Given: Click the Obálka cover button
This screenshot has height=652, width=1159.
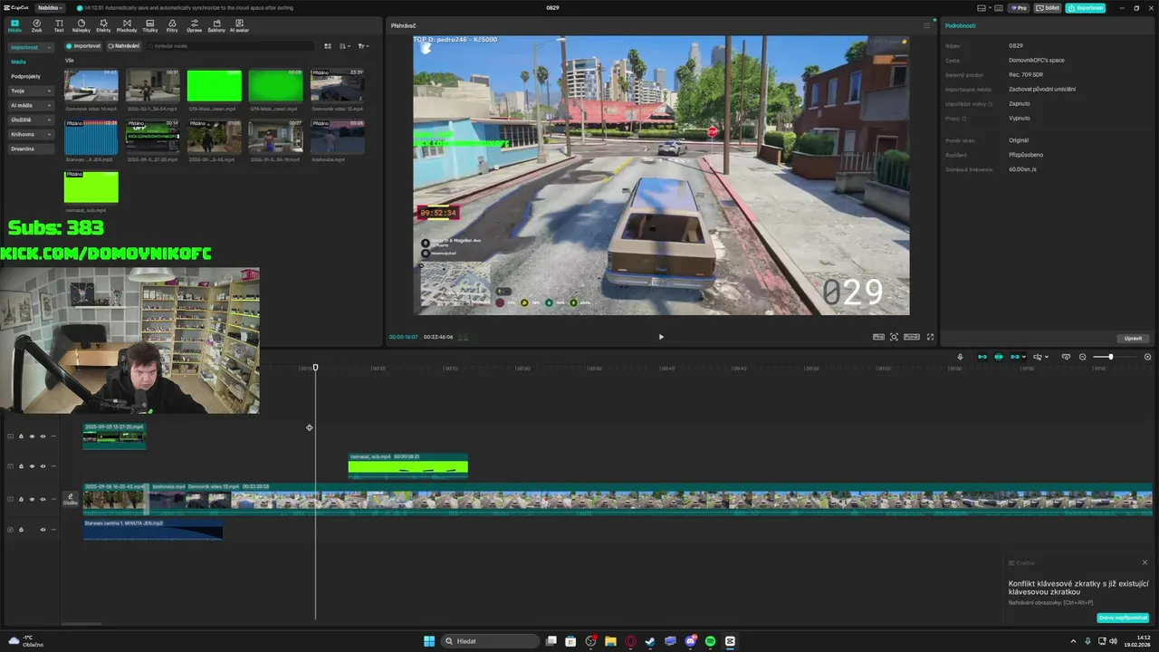Looking at the screenshot, I should (x=71, y=499).
